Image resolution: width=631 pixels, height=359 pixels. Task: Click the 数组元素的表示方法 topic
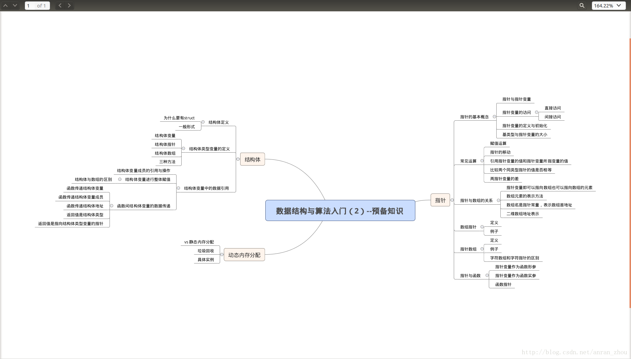tap(525, 196)
